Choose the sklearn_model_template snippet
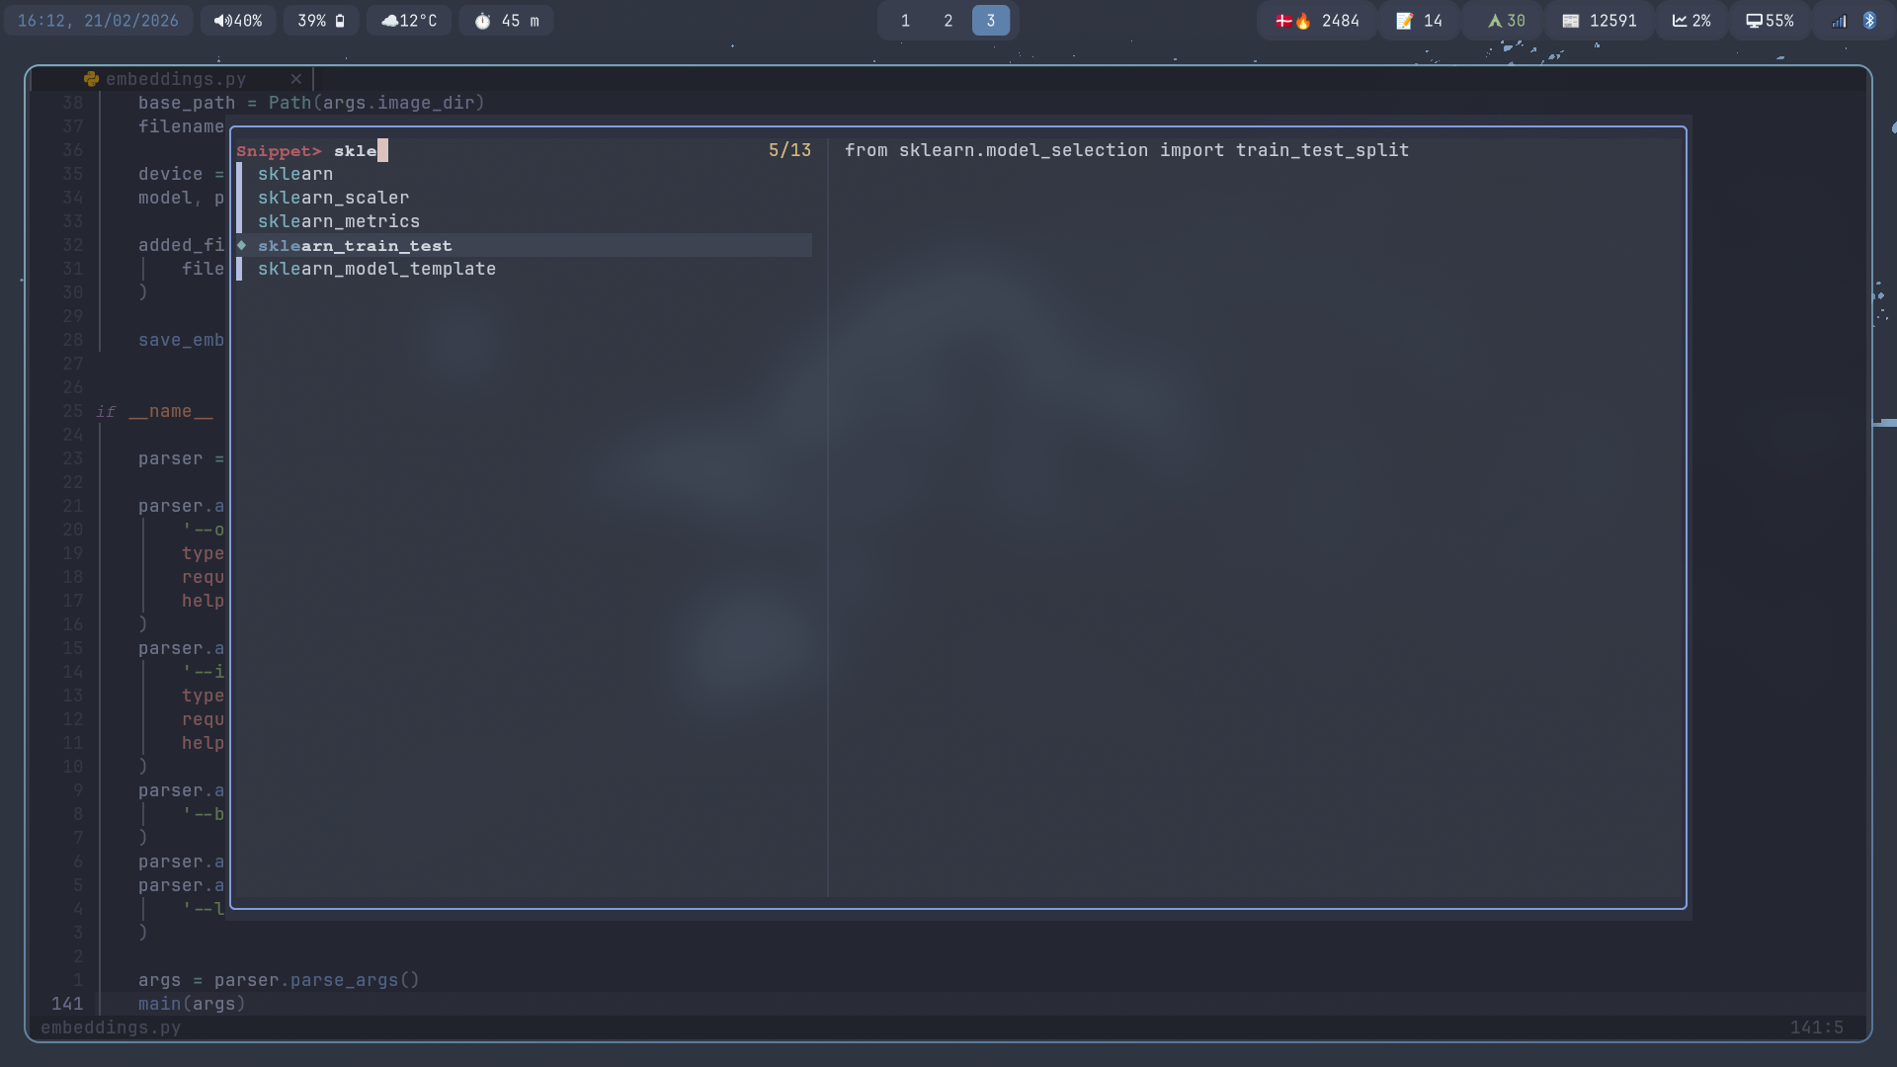1897x1067 pixels. 376,269
